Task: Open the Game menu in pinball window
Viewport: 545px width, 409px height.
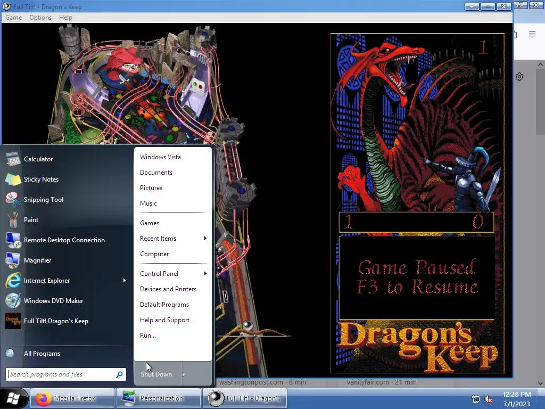Action: pyautogui.click(x=13, y=18)
